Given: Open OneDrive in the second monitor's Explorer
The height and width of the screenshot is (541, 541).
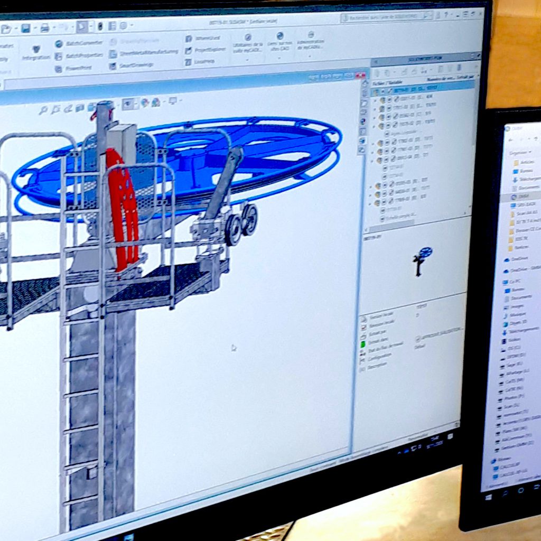Looking at the screenshot, I should tap(516, 259).
